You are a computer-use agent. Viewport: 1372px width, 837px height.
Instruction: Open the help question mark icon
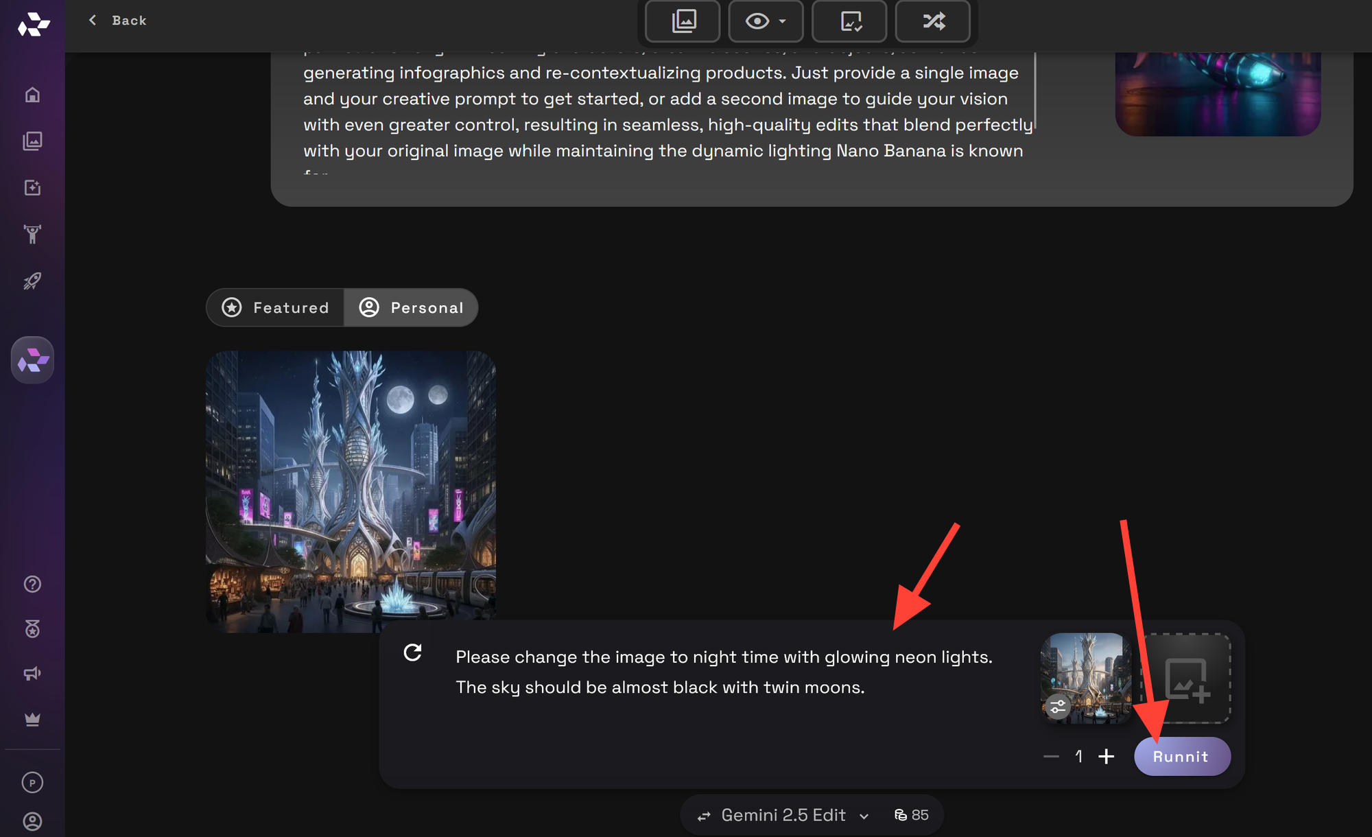[x=32, y=584]
